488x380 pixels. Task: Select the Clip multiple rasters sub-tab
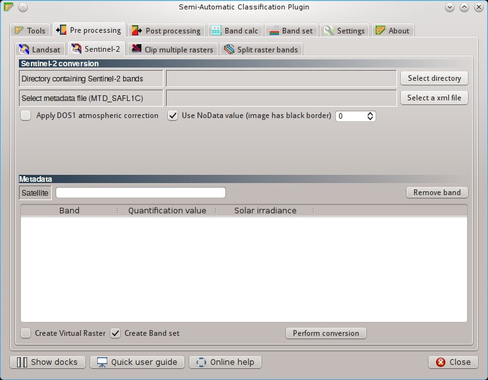172,49
